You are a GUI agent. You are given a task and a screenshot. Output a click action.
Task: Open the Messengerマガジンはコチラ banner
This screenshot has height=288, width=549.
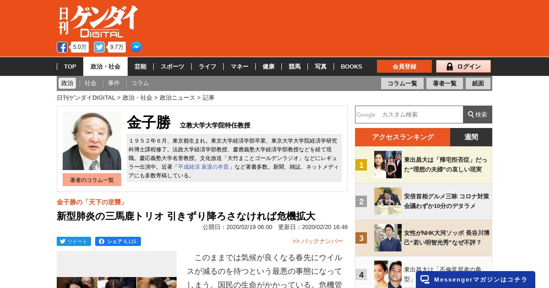(475, 279)
